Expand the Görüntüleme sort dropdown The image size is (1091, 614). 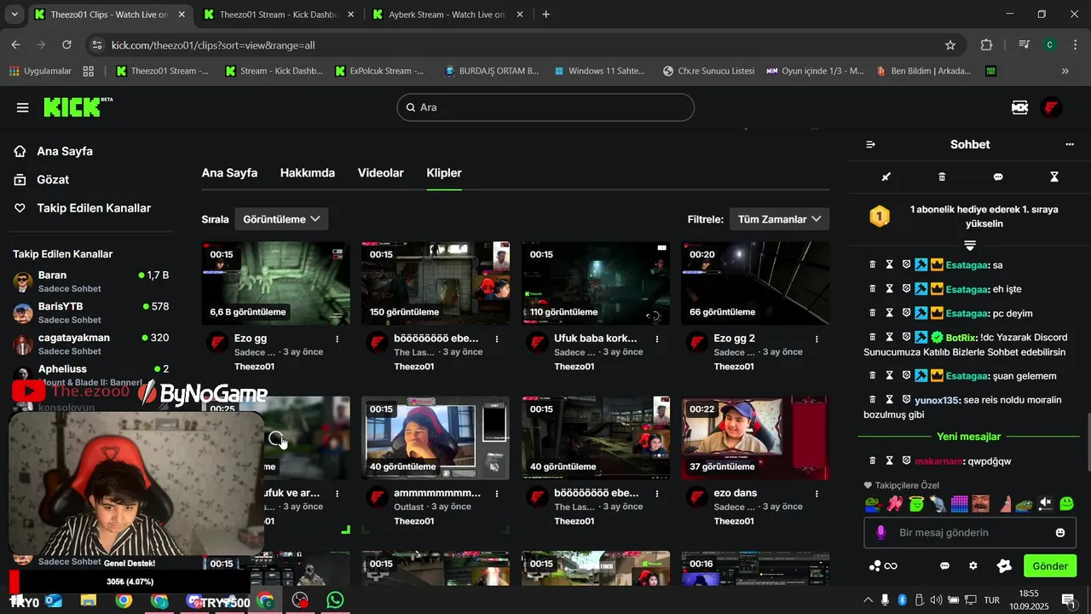click(x=281, y=219)
